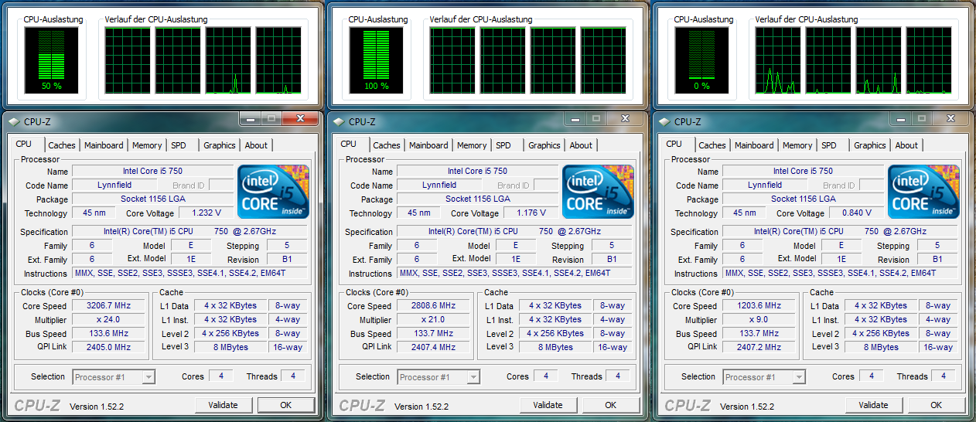Open Processor #1 dropdown in the 3206.7 MHz window
This screenshot has width=976, height=422.
(114, 377)
